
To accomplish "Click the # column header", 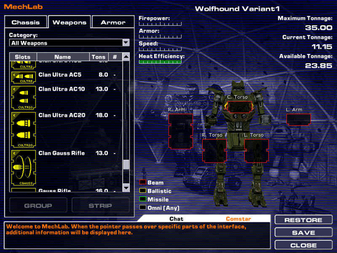I will [x=115, y=57].
